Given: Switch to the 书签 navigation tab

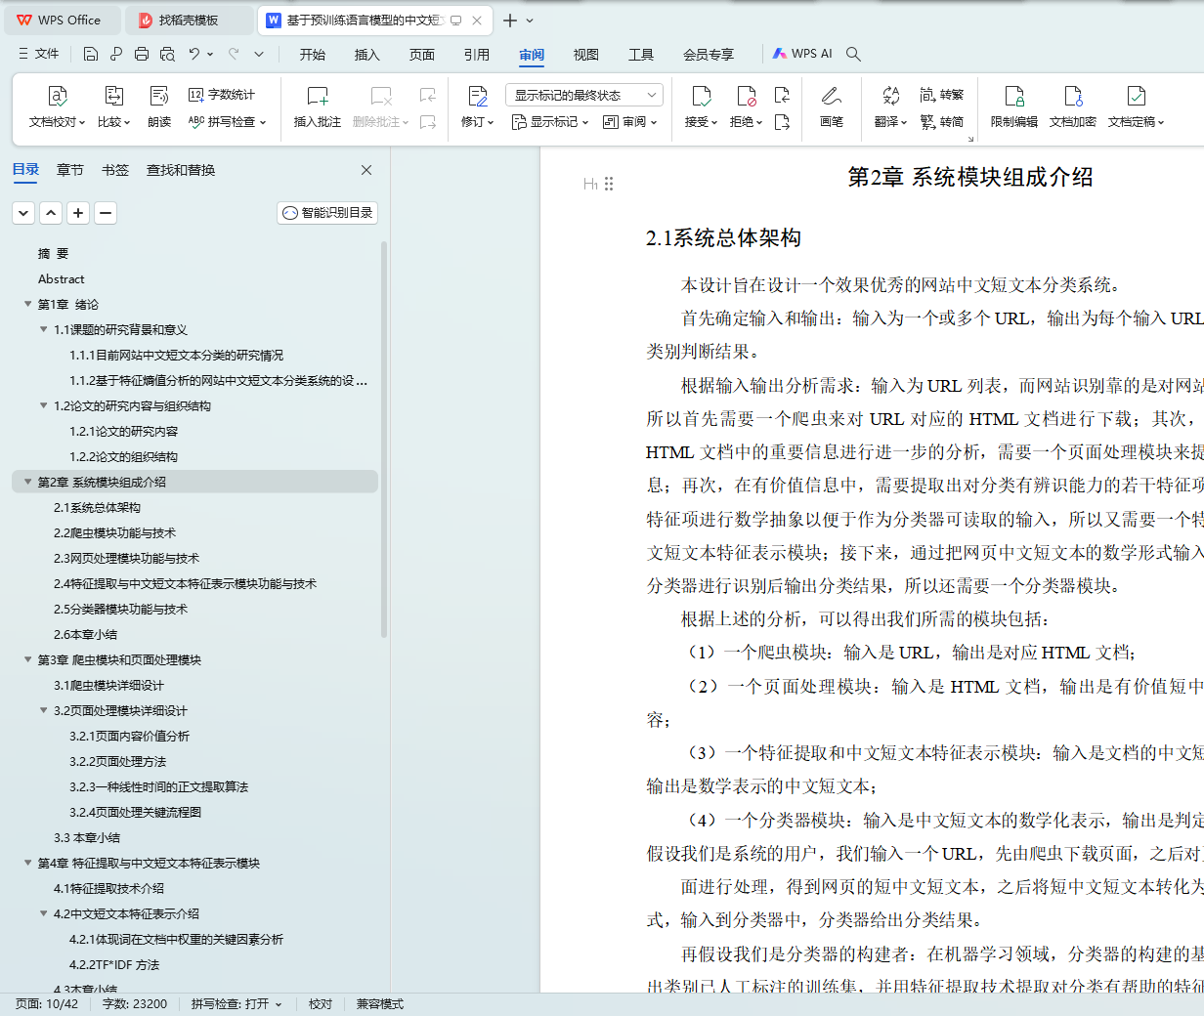Looking at the screenshot, I should click(115, 170).
